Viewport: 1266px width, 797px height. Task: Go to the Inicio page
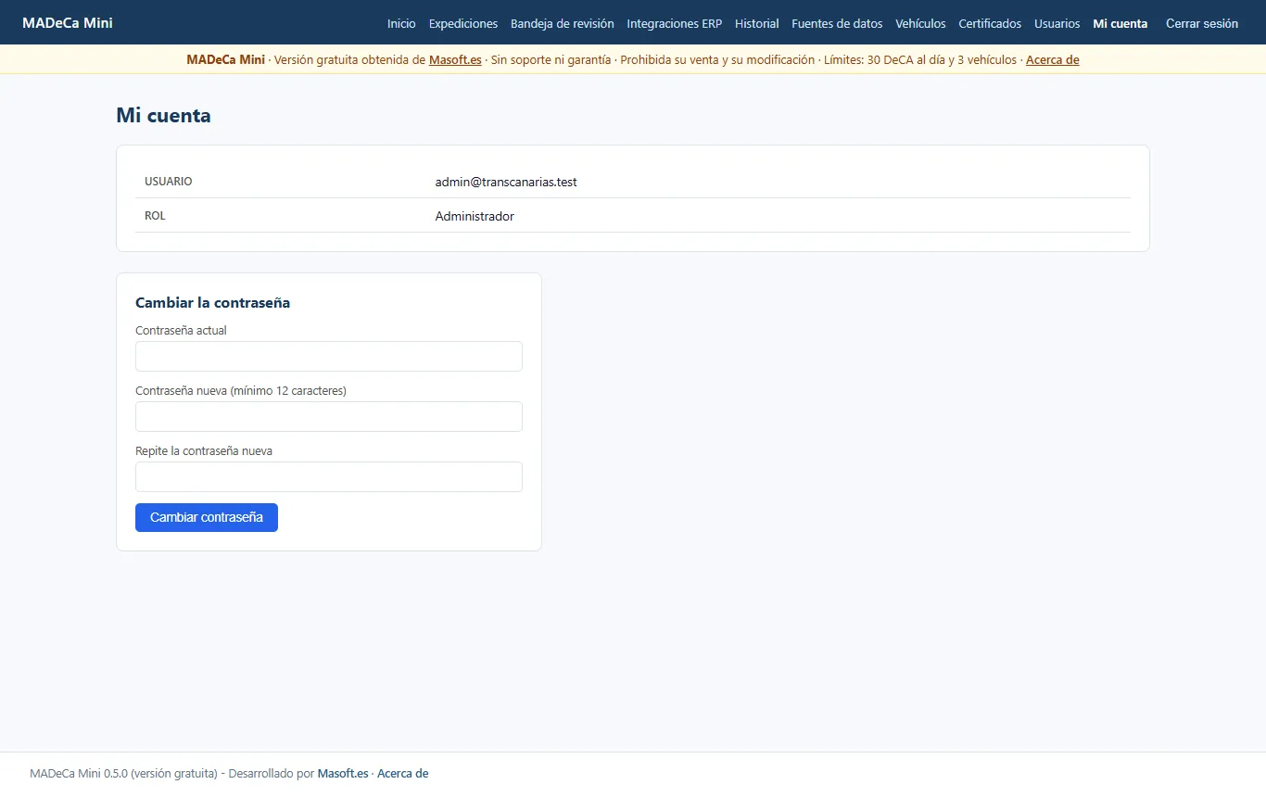tap(401, 23)
